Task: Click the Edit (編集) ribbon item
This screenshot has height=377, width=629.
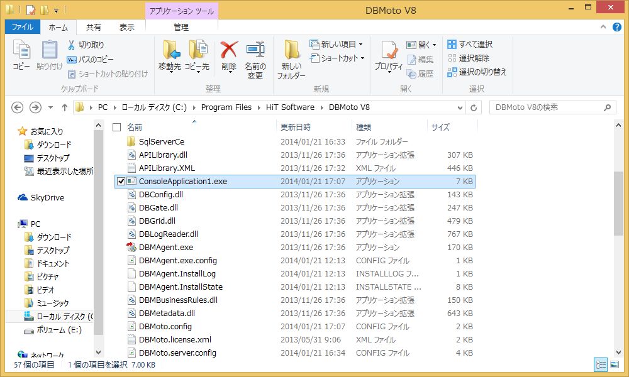Action: pos(420,59)
